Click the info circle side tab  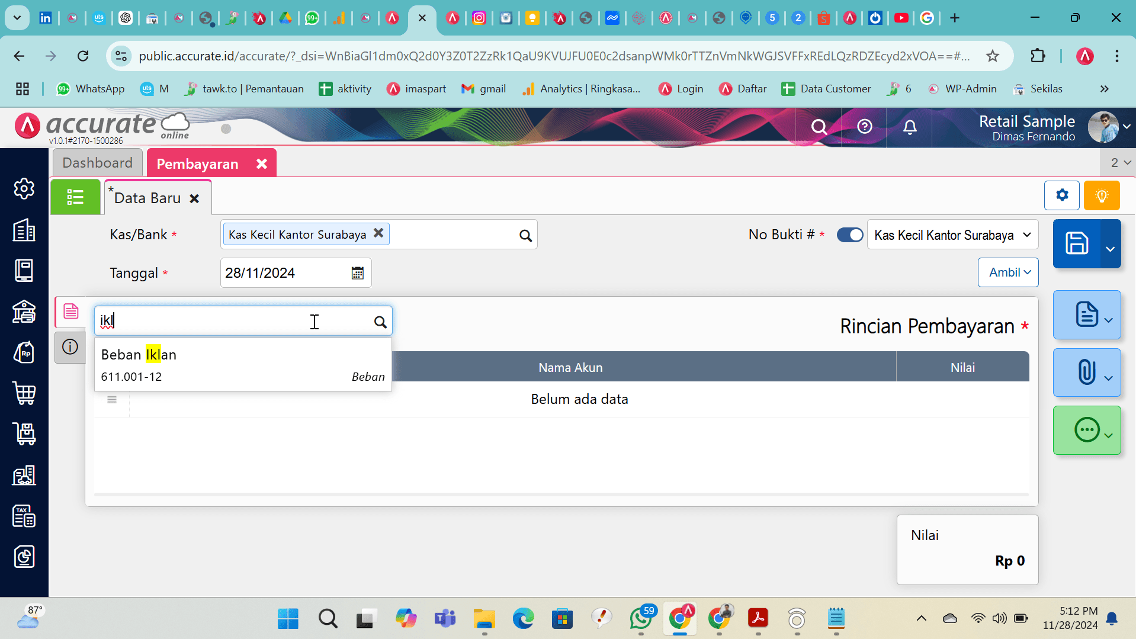pyautogui.click(x=70, y=347)
